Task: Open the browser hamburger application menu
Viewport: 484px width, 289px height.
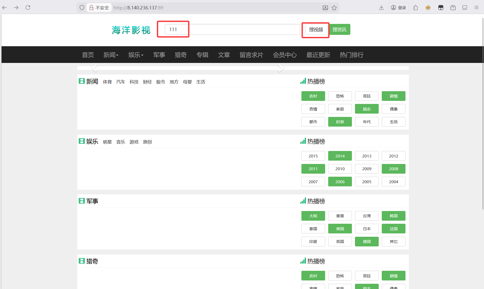Action: [x=476, y=8]
